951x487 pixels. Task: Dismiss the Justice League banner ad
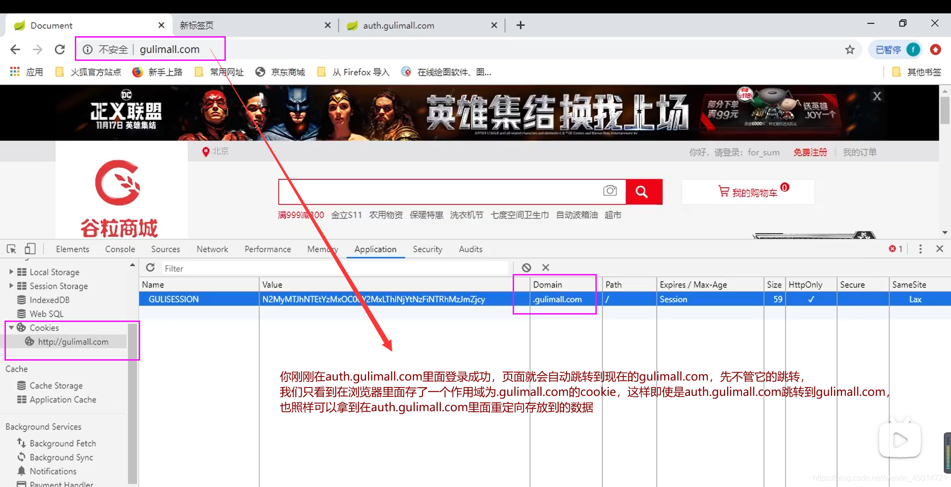pos(877,96)
